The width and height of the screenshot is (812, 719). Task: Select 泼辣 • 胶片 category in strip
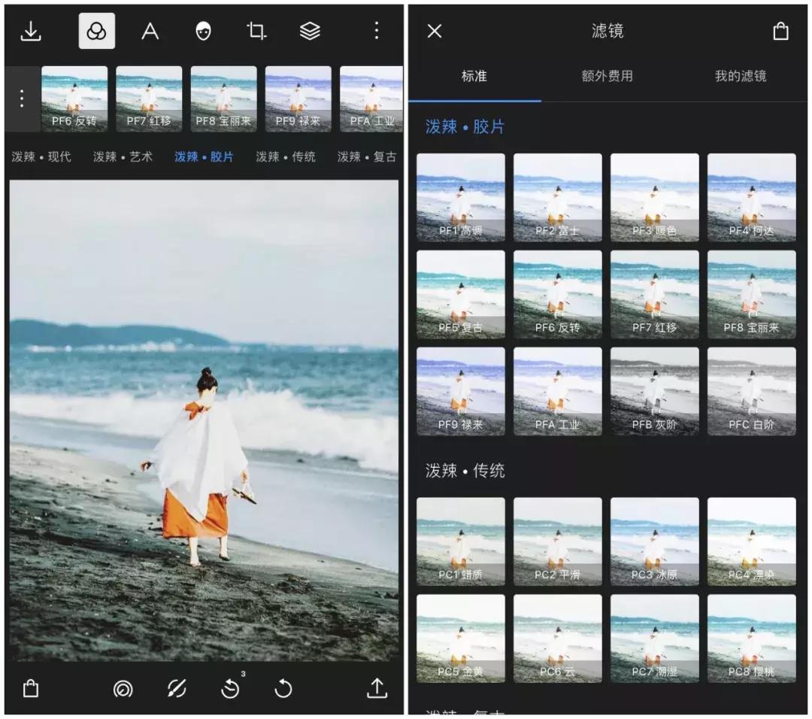click(204, 156)
